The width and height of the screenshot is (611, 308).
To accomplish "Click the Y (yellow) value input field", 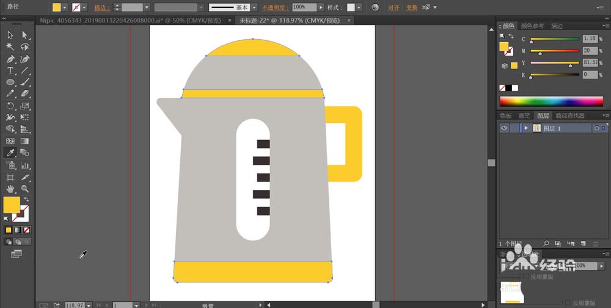I will 590,63.
